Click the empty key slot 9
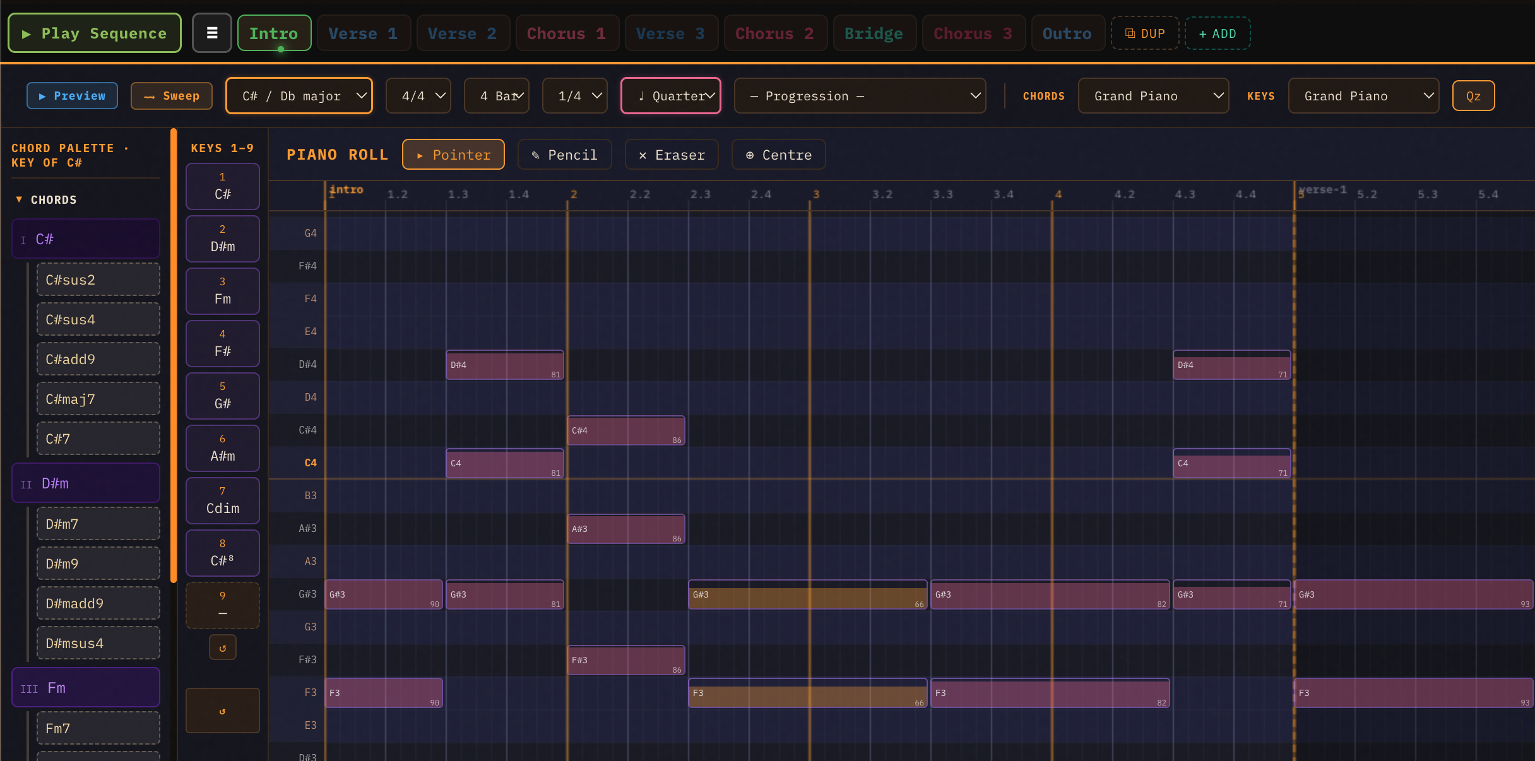The image size is (1535, 761). coord(222,605)
